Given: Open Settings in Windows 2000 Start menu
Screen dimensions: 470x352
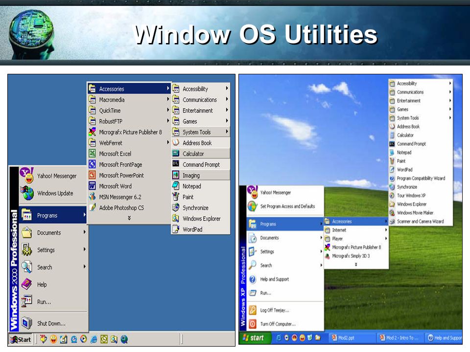Looking at the screenshot, I should (x=53, y=250).
